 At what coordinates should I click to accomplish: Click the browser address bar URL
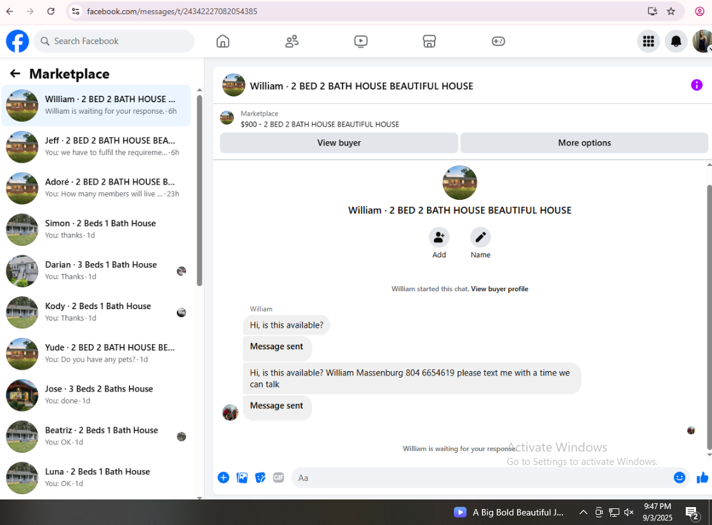coord(172,11)
